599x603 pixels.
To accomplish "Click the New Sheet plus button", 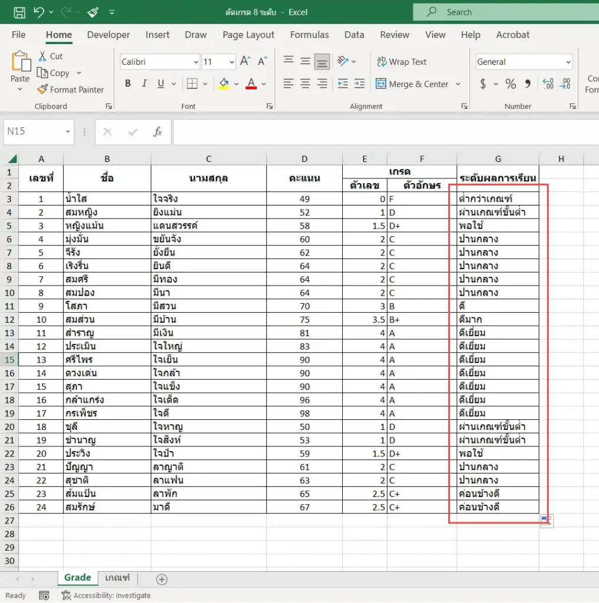I will click(161, 579).
